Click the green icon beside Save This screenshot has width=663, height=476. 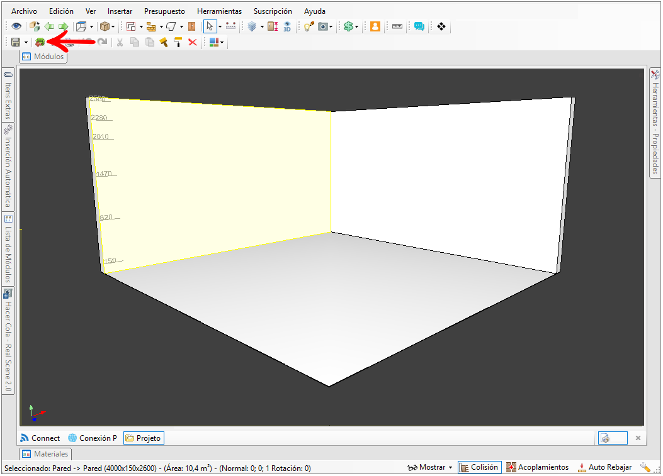pos(40,42)
